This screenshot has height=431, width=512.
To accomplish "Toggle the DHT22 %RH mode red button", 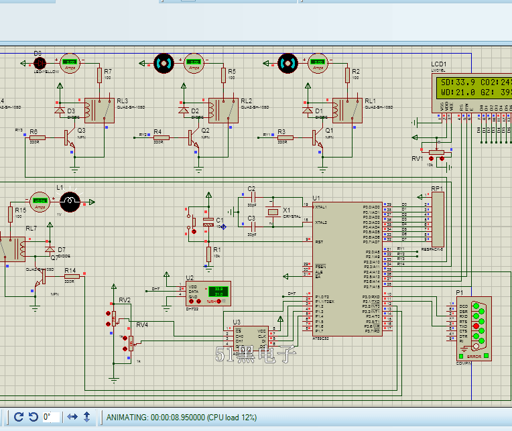I will click(x=218, y=302).
